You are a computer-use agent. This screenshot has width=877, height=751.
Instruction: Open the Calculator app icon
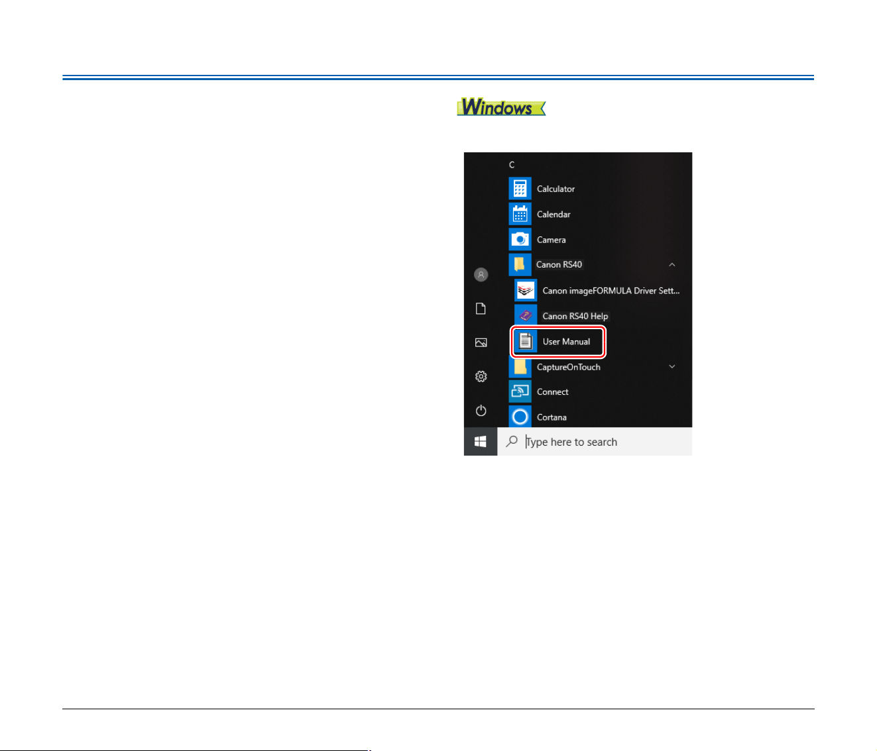pos(520,189)
